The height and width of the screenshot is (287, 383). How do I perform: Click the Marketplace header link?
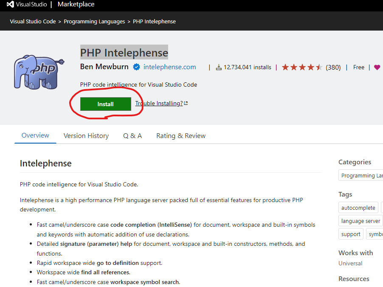point(76,4)
